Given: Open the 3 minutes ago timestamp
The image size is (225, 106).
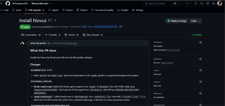Looking at the screenshot, I should (x=70, y=43).
